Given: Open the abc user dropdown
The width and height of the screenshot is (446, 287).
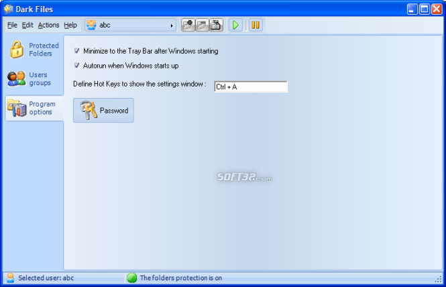Looking at the screenshot, I should coord(130,25).
